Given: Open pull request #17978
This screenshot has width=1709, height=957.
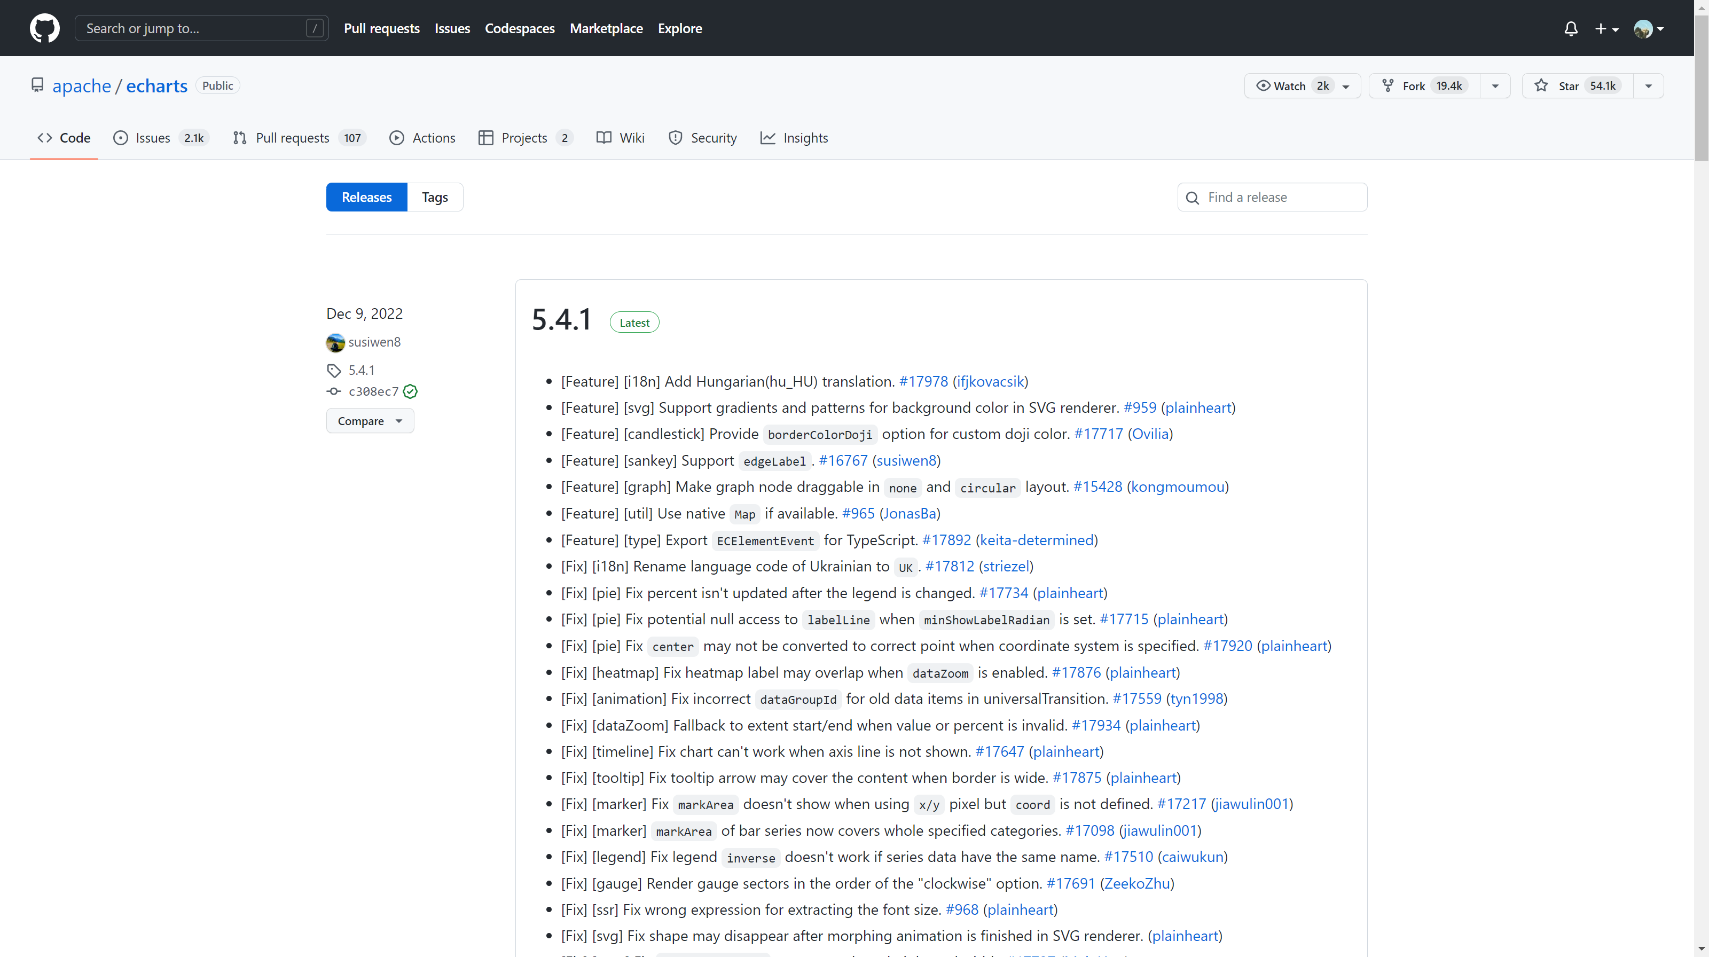Looking at the screenshot, I should point(923,381).
